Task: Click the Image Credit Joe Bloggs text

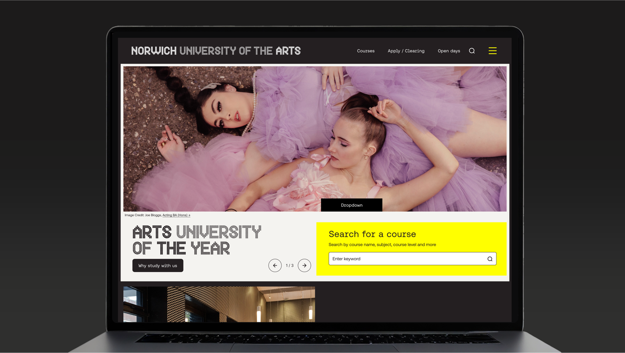Action: pos(143,215)
